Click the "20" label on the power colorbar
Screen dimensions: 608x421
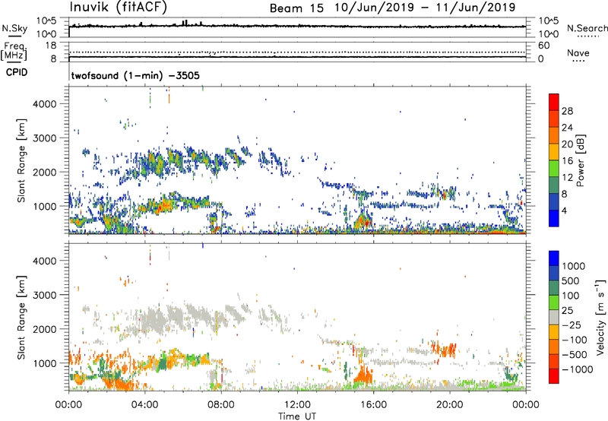pyautogui.click(x=567, y=144)
